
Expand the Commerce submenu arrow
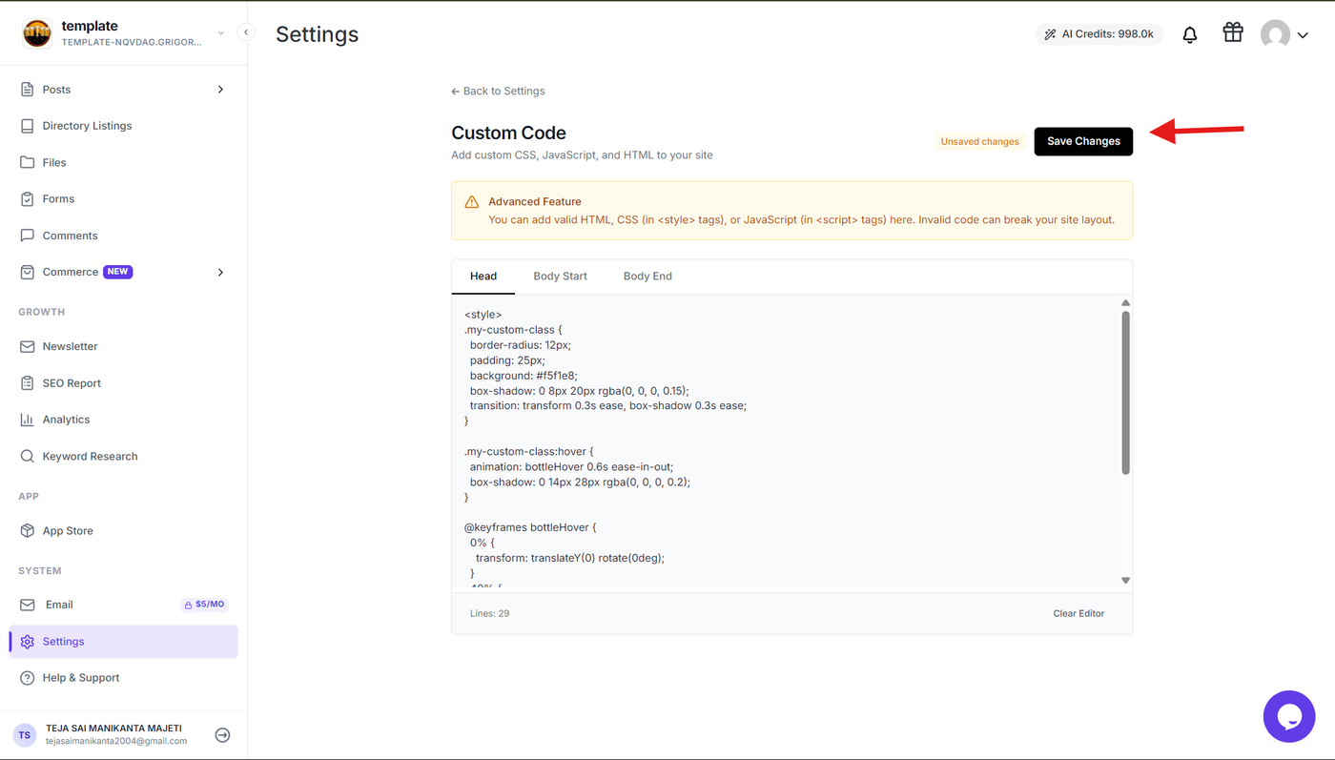click(x=220, y=273)
